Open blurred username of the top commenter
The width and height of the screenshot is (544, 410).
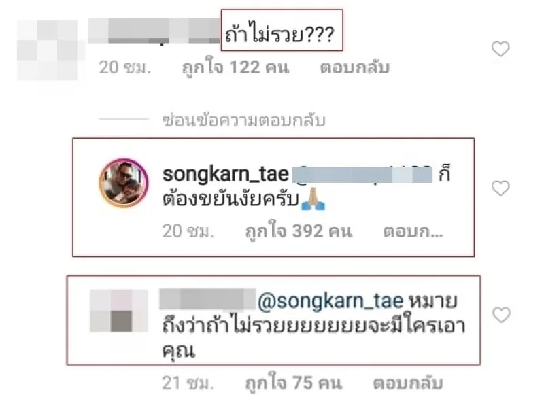click(154, 31)
